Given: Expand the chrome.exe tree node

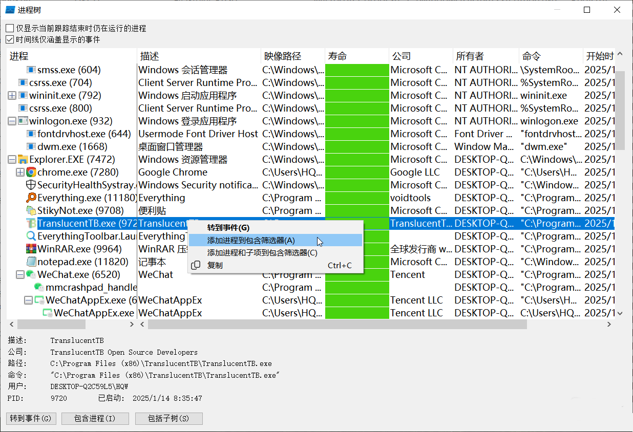Looking at the screenshot, I should [x=20, y=172].
